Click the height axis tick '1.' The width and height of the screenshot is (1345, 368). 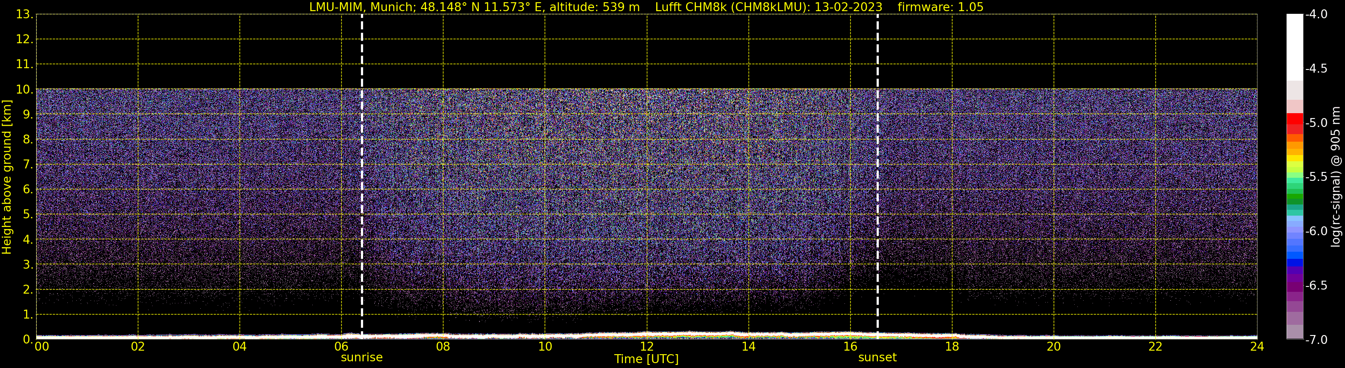point(28,315)
